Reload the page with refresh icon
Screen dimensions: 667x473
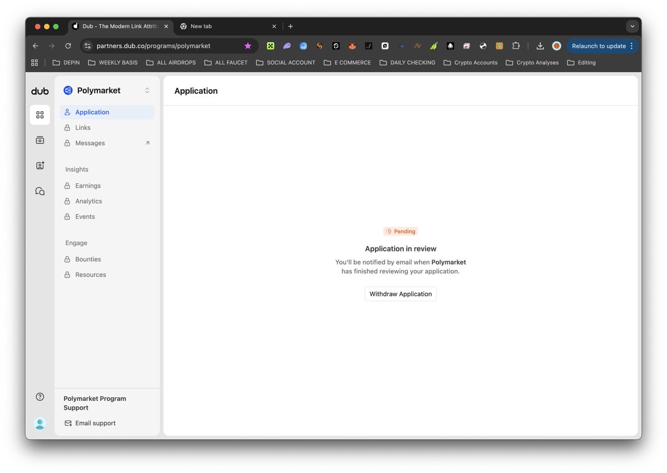point(68,46)
